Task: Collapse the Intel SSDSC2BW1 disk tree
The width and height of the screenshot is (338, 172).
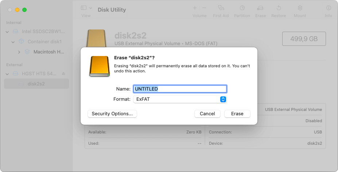Action: [8, 32]
